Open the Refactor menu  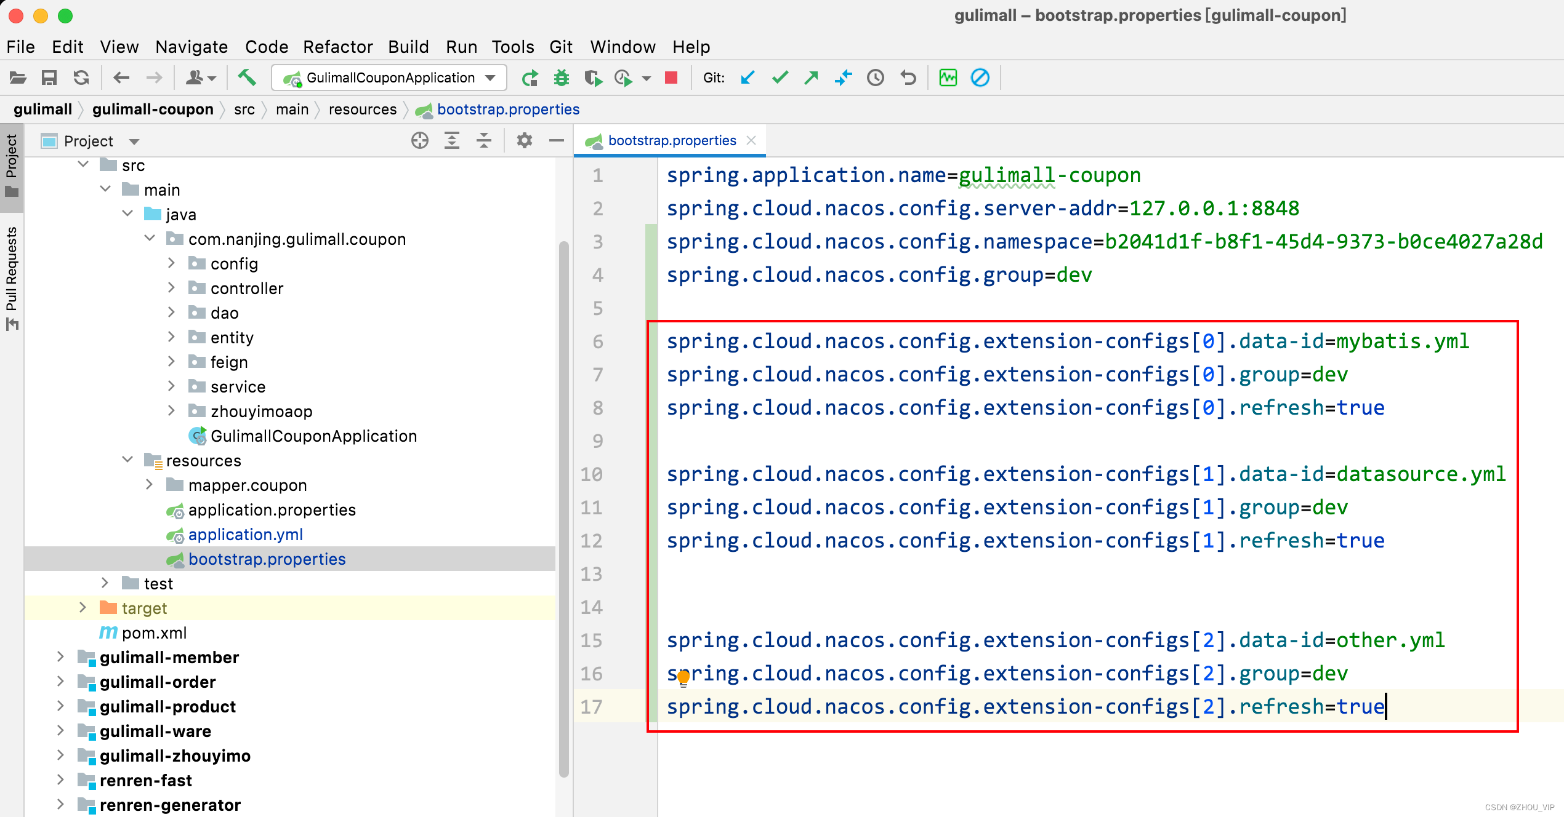pos(338,47)
